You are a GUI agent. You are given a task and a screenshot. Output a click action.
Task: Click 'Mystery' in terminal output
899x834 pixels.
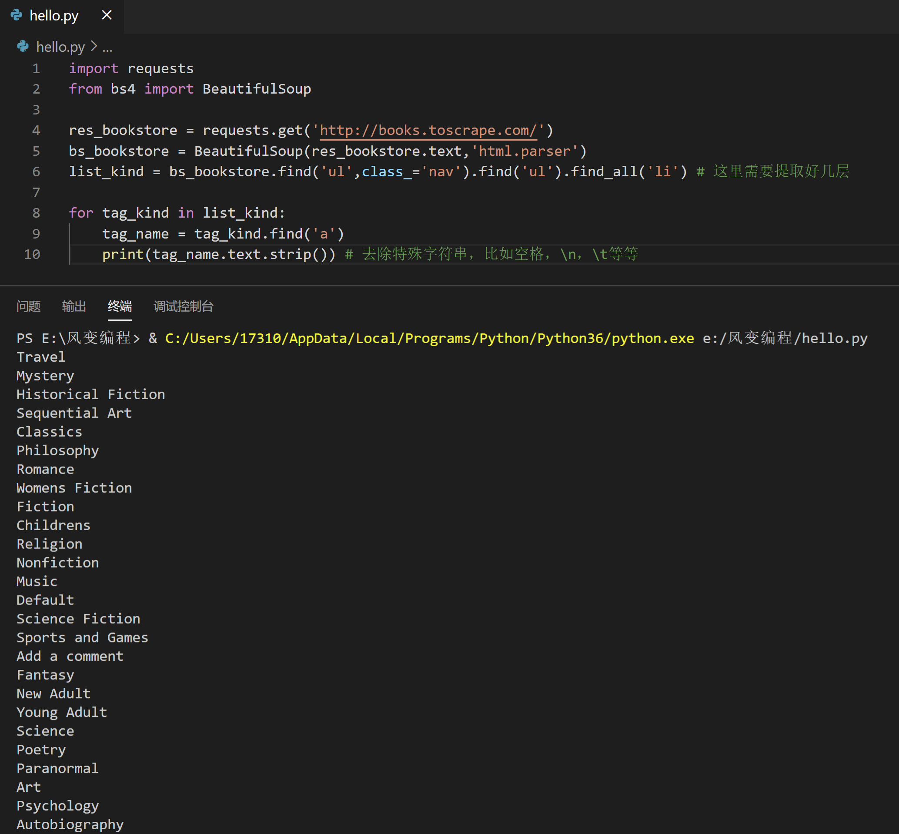[x=45, y=376]
